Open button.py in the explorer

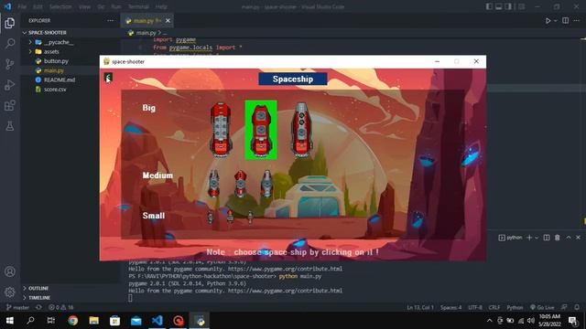click(x=56, y=61)
